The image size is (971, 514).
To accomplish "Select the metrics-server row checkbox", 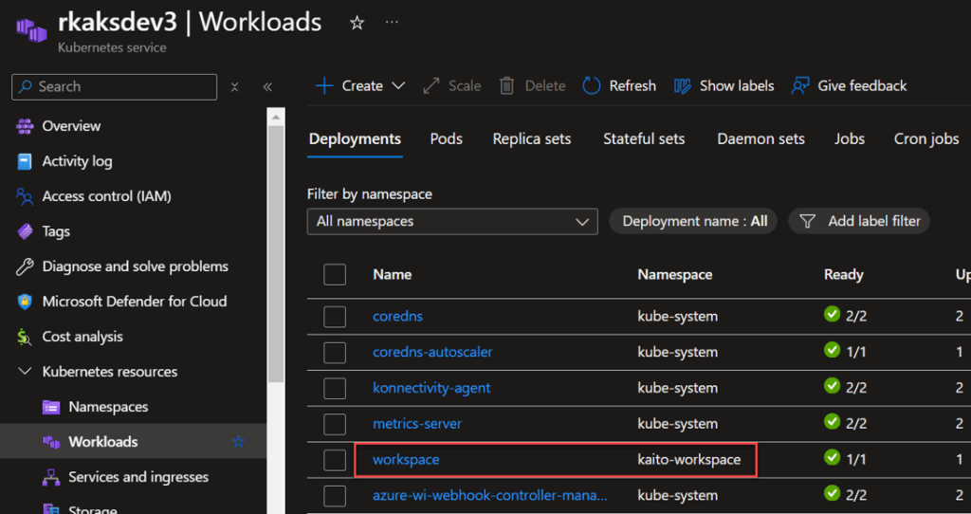I will [x=335, y=424].
